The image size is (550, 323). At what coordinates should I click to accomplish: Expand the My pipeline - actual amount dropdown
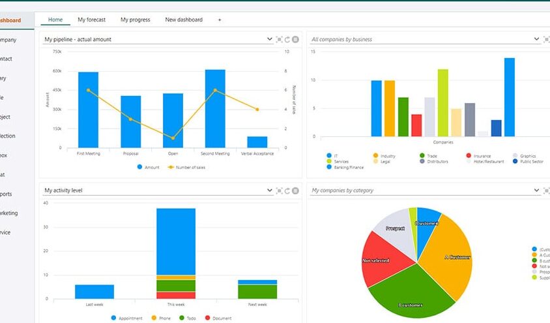[x=269, y=39]
